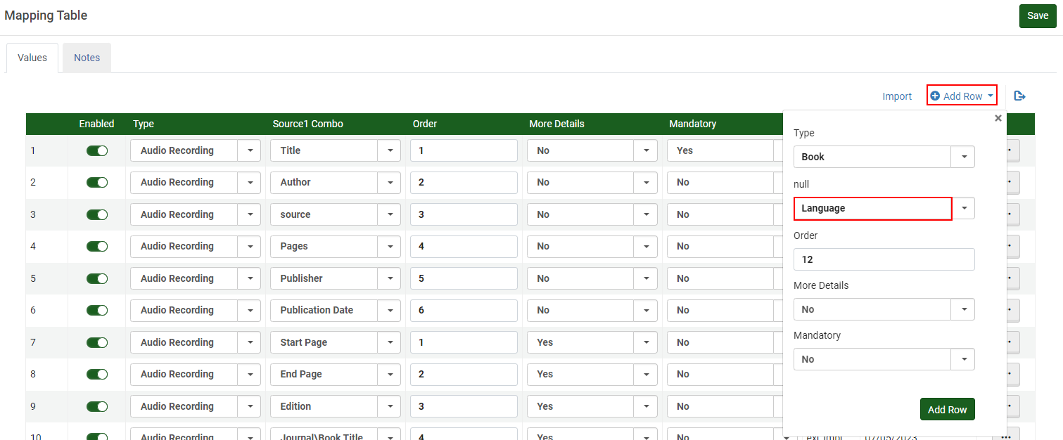Viewport: 1063px width, 440px height.
Task: Turn off row 8 Enabled switch
Action: tap(97, 374)
